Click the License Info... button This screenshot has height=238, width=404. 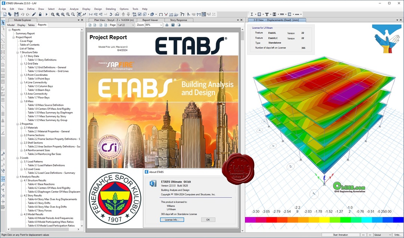pos(172,220)
